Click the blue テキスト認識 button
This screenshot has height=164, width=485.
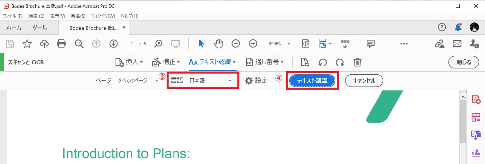click(x=312, y=81)
